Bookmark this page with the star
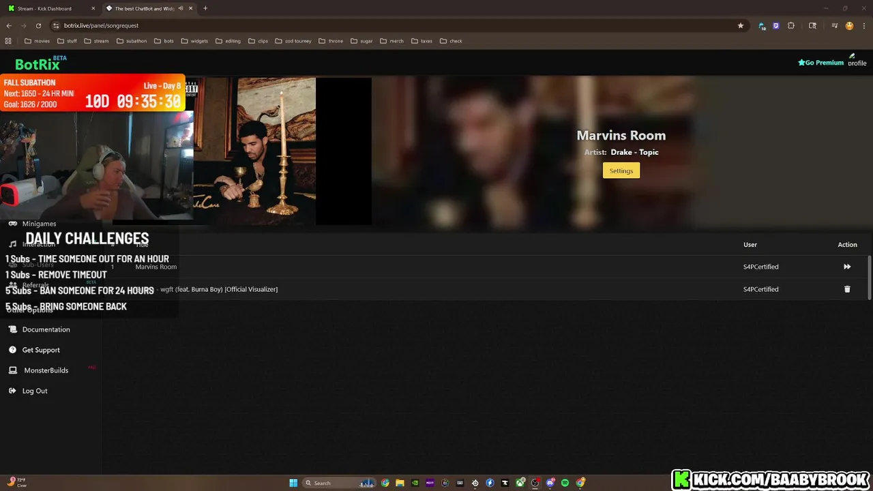Image resolution: width=873 pixels, height=491 pixels. coord(740,25)
